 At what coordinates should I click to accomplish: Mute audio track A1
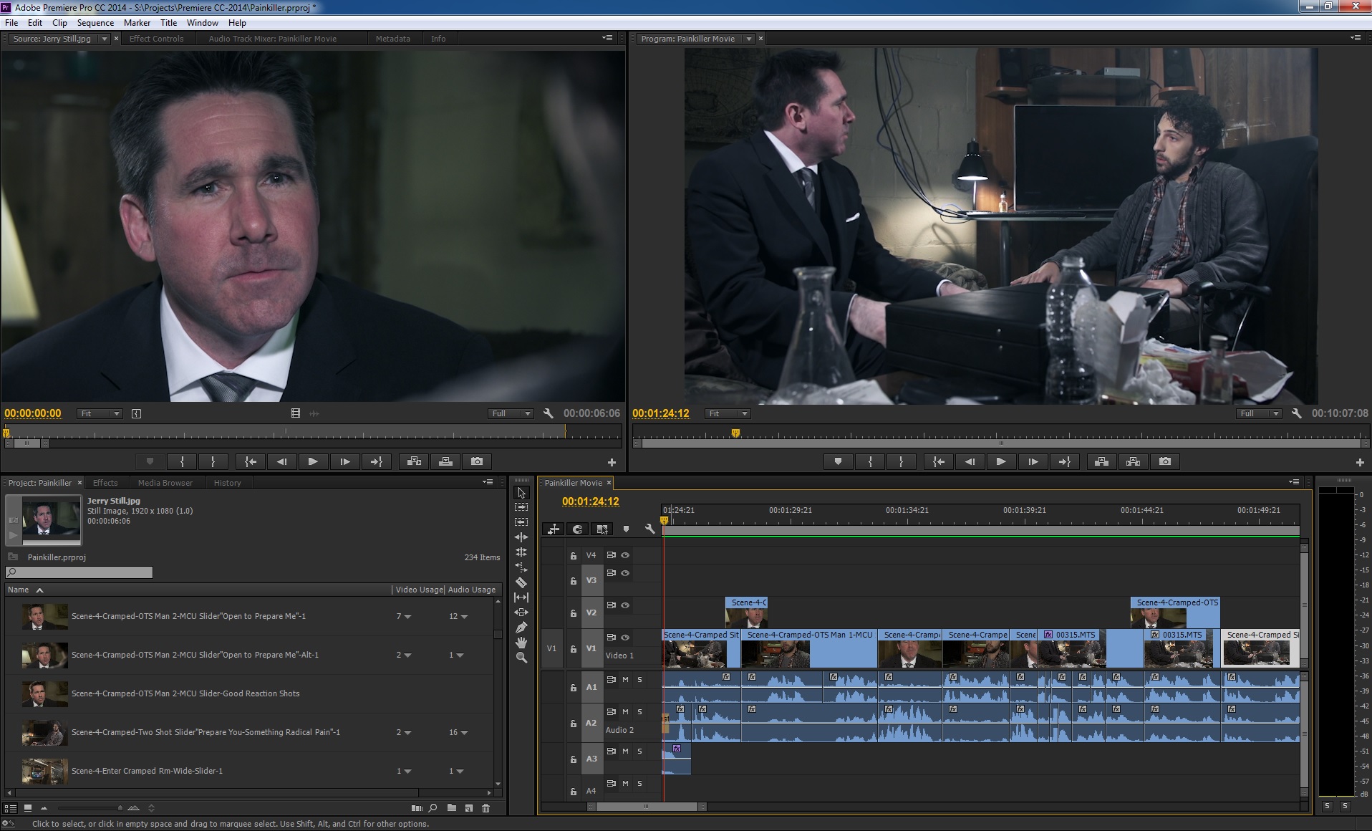(625, 679)
